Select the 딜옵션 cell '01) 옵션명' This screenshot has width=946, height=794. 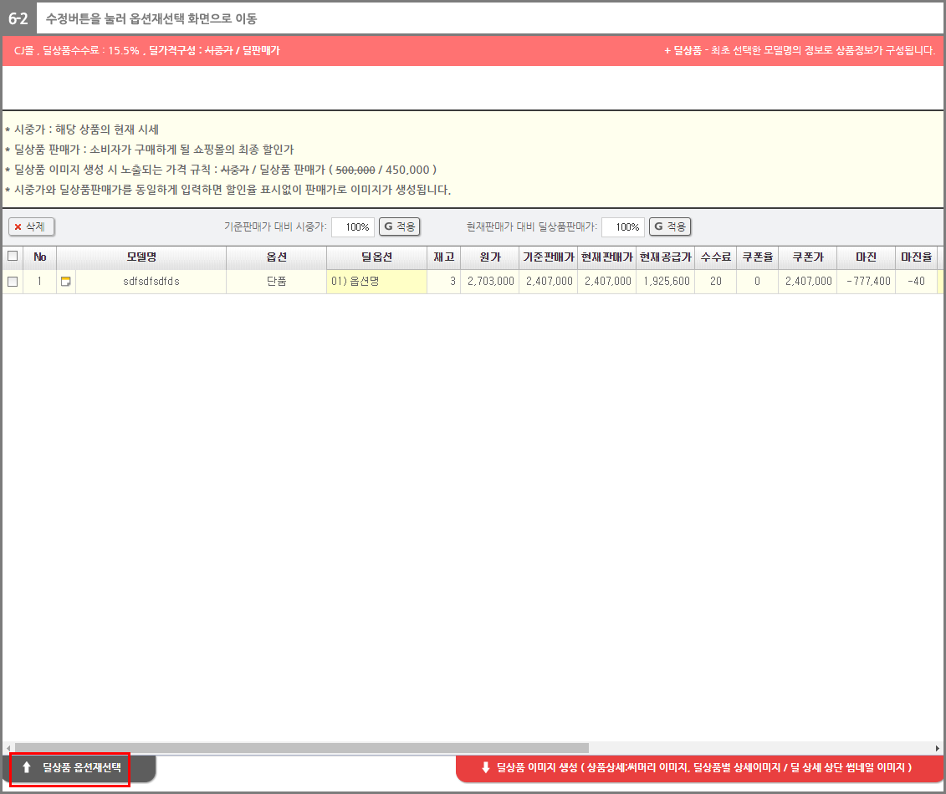coord(376,282)
